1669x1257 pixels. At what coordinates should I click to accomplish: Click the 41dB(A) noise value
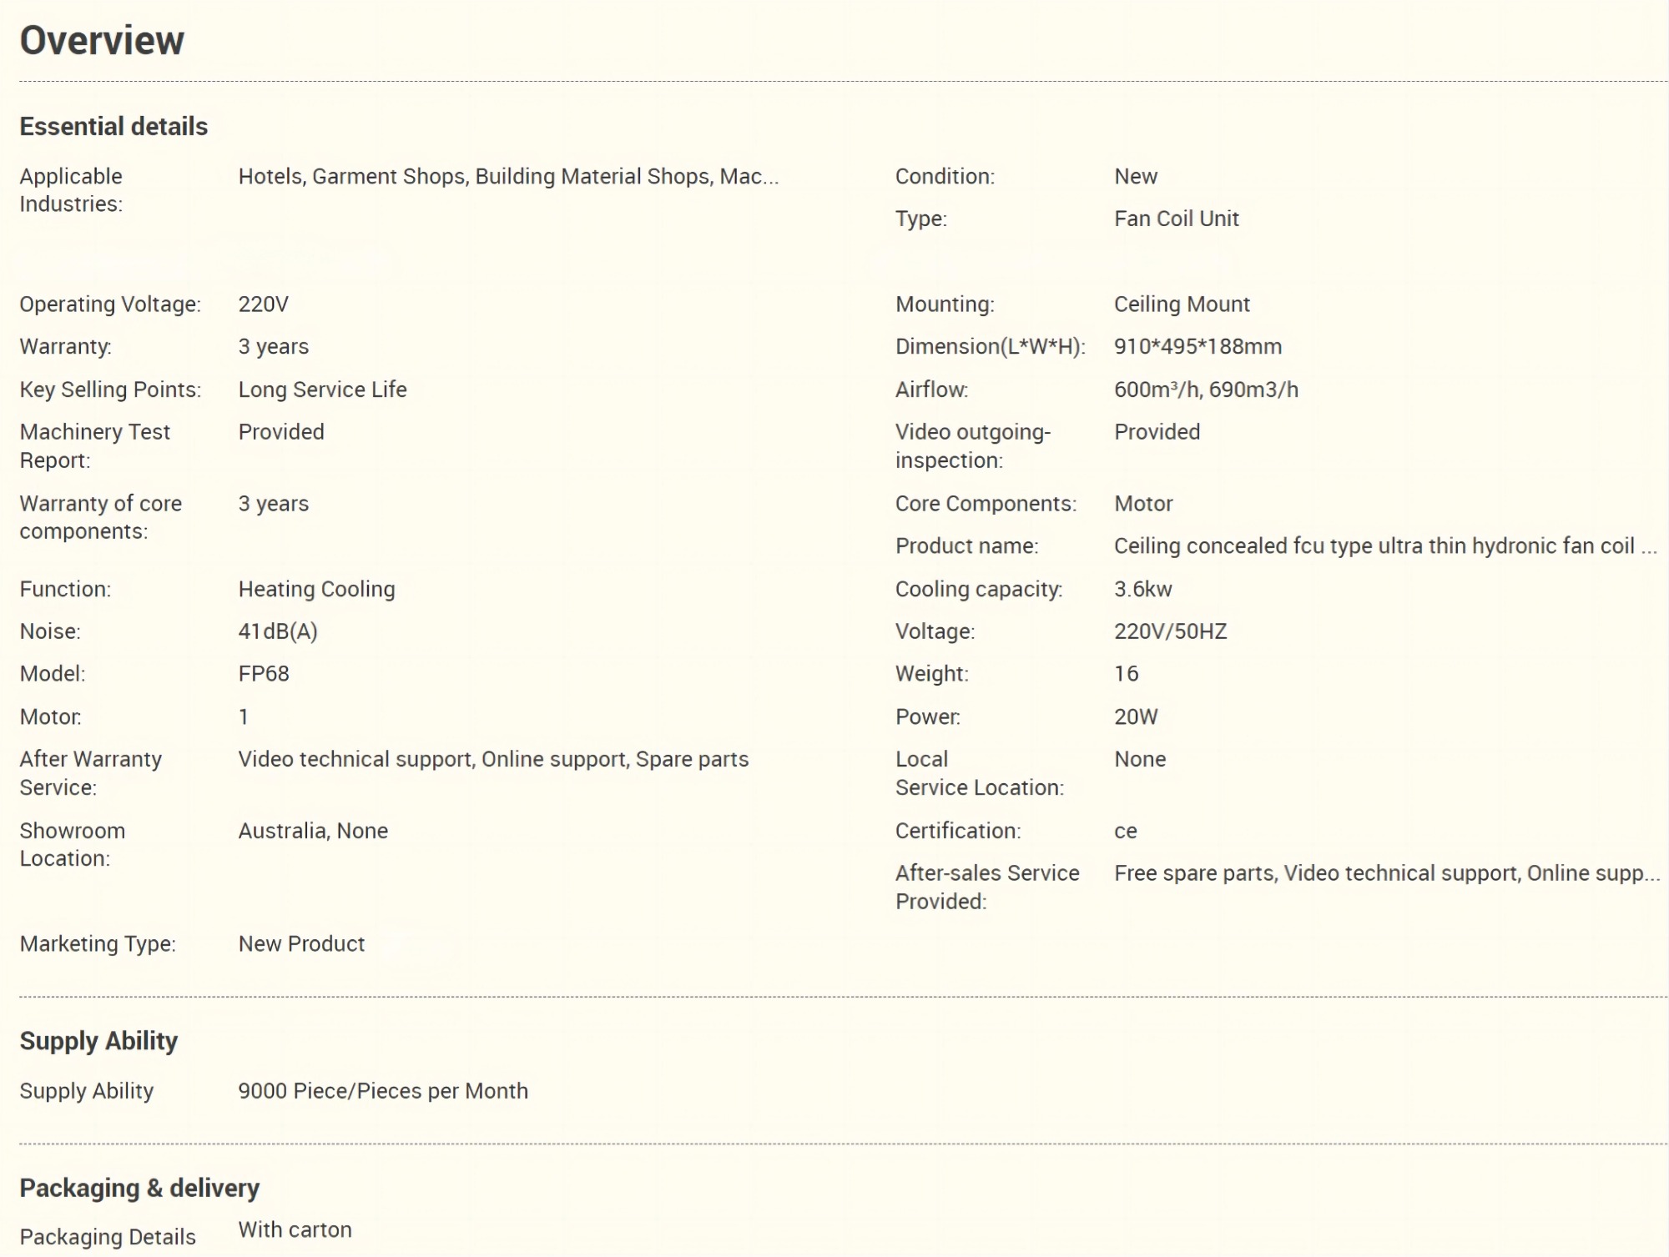pos(278,631)
